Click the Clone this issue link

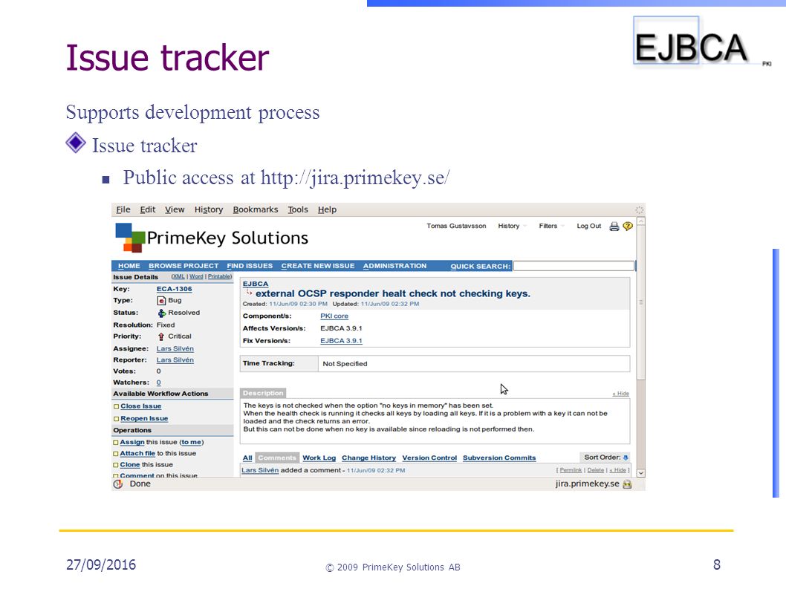130,465
